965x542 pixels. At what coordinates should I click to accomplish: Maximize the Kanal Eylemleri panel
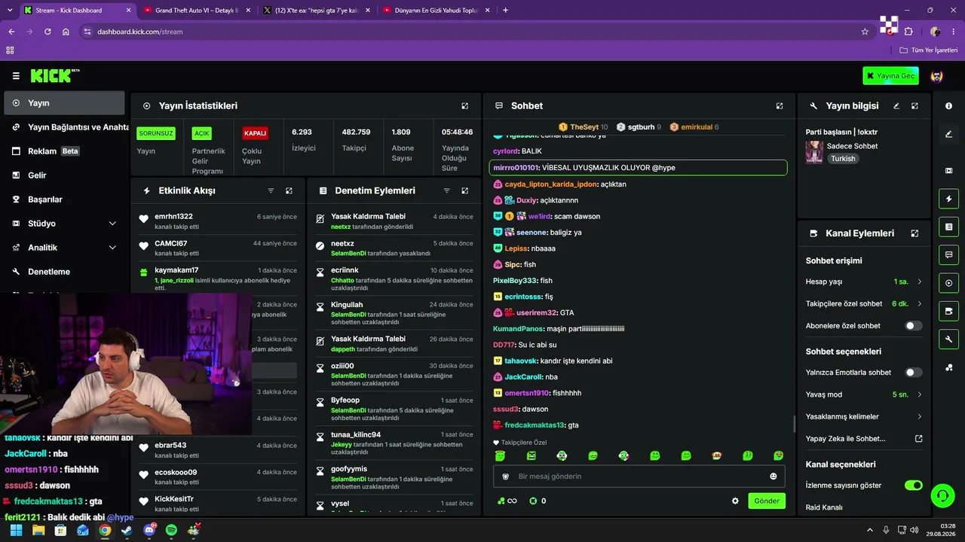(x=914, y=233)
